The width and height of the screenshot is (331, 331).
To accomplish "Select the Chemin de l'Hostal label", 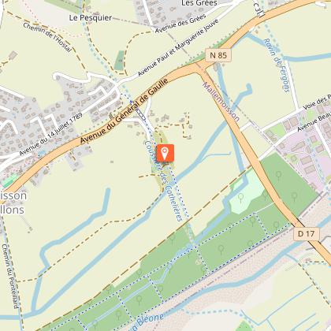I will tap(47, 37).
